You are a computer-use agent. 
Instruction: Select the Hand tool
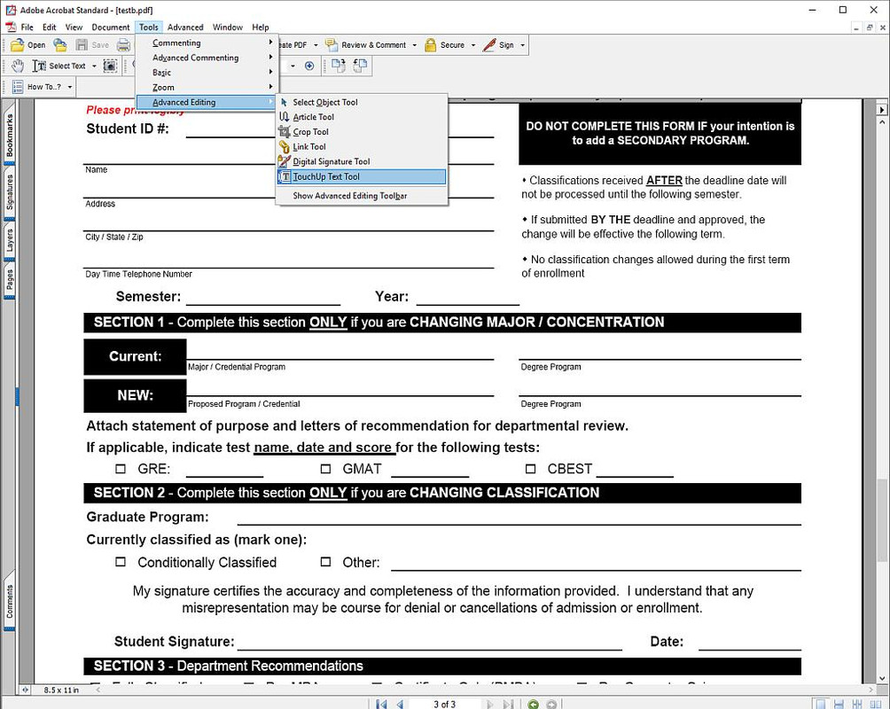click(18, 66)
